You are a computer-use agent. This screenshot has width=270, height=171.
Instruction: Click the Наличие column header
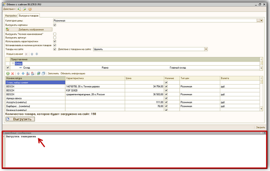tap(172, 78)
